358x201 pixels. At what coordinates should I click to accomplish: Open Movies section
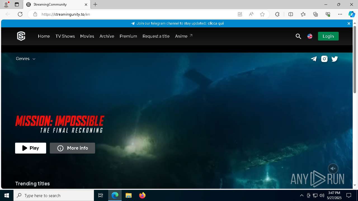87,36
